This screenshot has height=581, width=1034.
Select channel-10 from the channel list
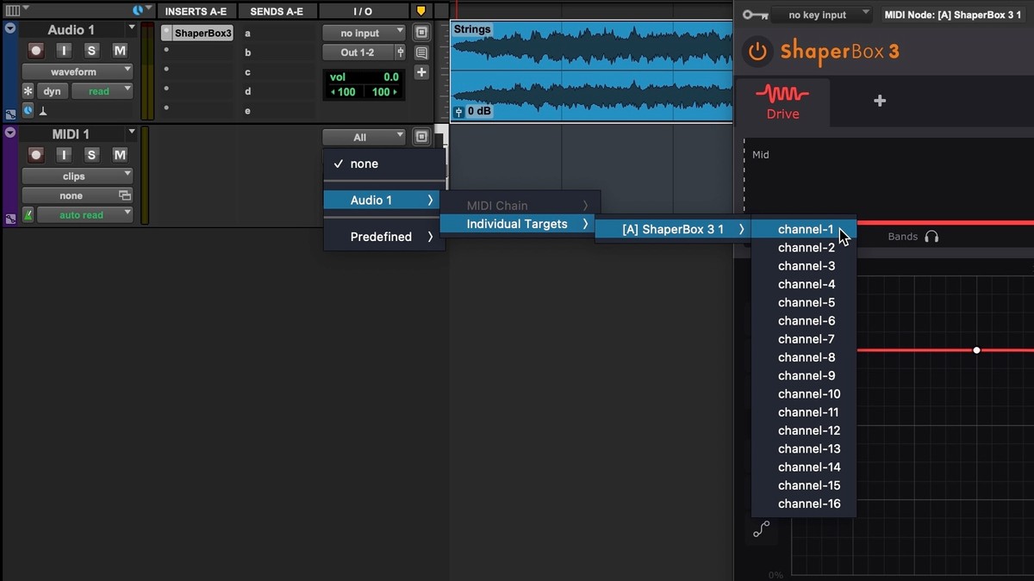pos(808,394)
